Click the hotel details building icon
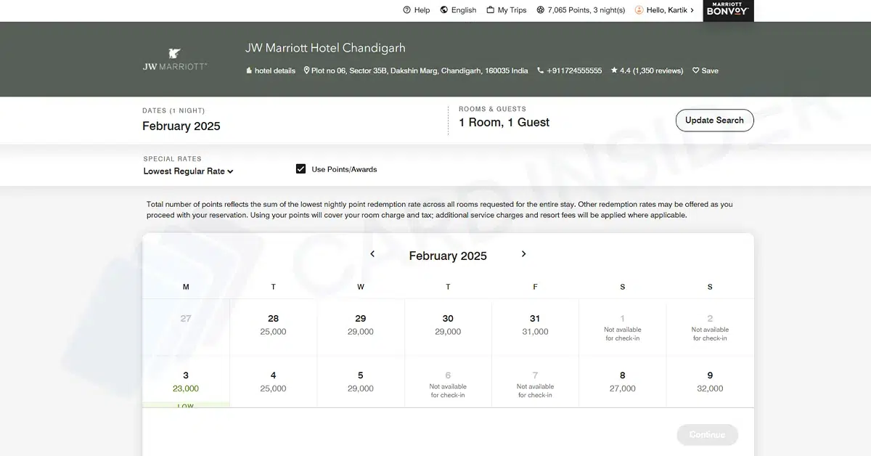The width and height of the screenshot is (871, 456). (x=249, y=70)
